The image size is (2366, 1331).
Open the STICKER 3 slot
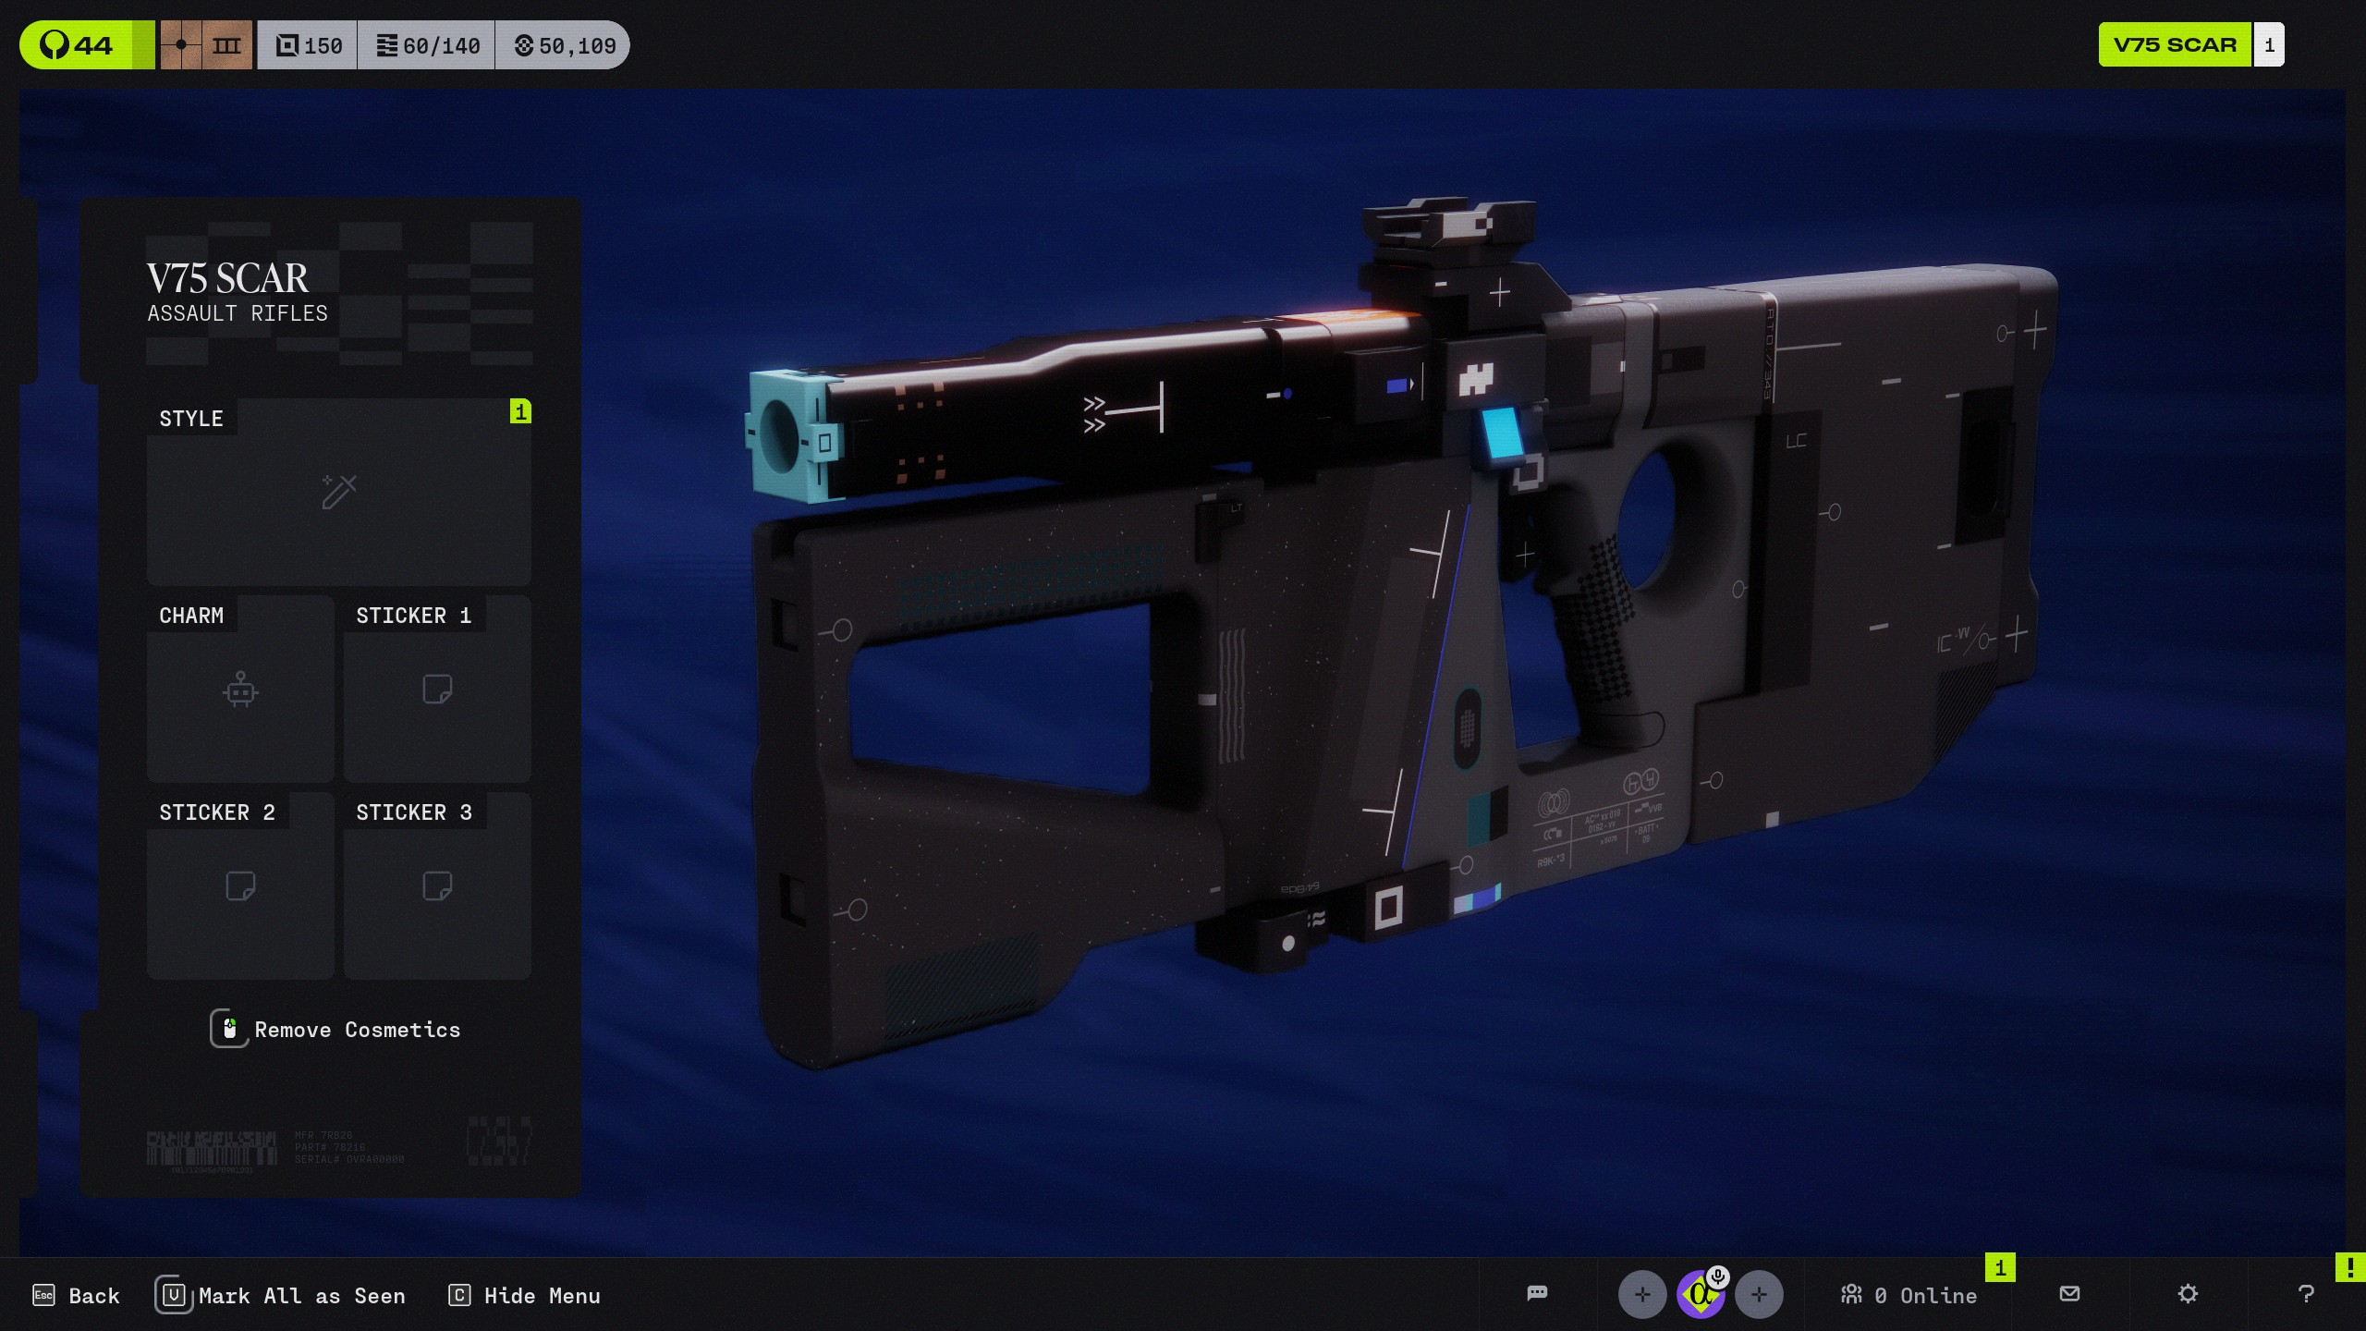[x=437, y=886]
